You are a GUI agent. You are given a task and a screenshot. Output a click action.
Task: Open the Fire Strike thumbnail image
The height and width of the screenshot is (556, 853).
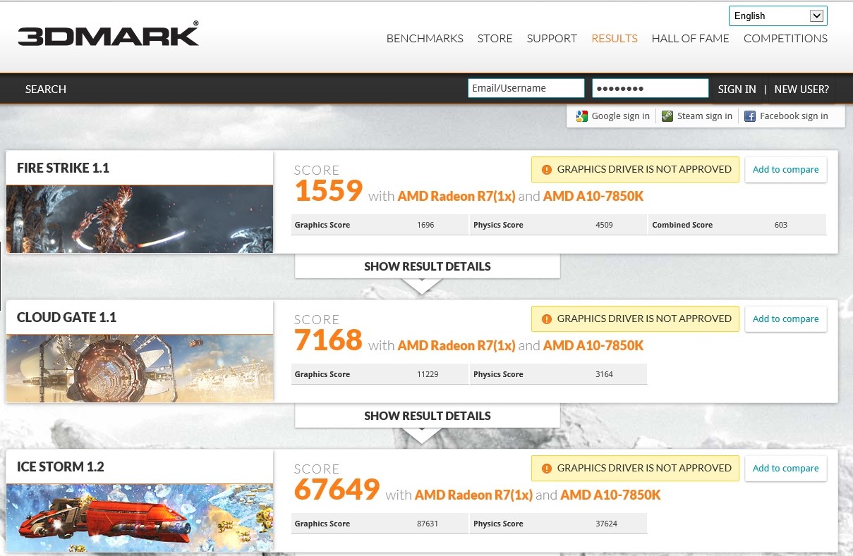[x=140, y=219]
